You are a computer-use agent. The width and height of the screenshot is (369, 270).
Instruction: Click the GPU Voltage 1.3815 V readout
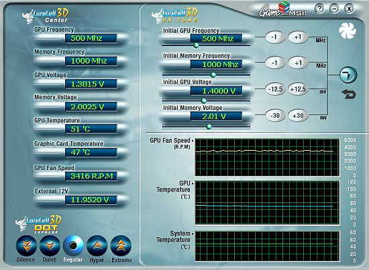point(91,84)
